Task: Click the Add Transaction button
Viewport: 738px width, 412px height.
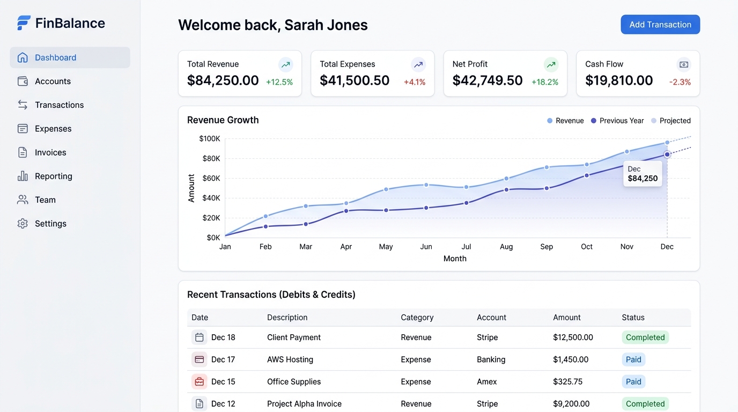Action: click(x=660, y=25)
